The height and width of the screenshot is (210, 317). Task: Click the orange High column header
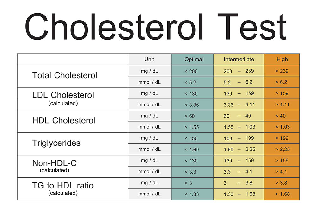point(282,59)
